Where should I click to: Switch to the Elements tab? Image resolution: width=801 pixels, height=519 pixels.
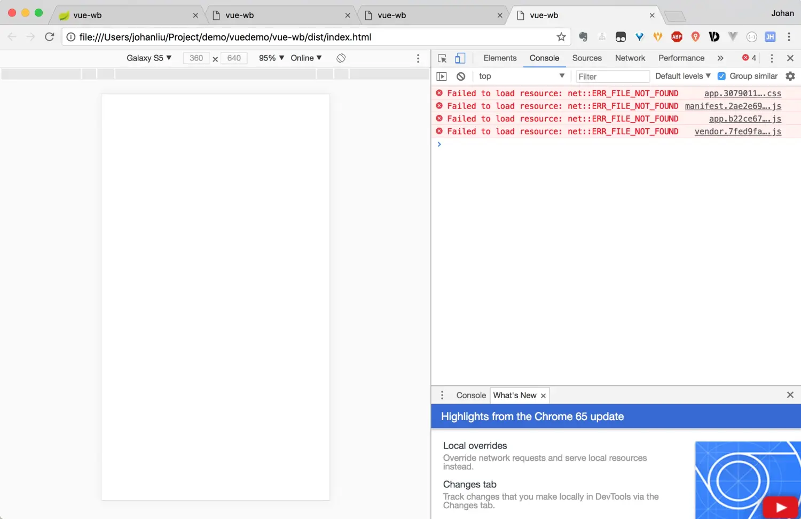pyautogui.click(x=500, y=58)
